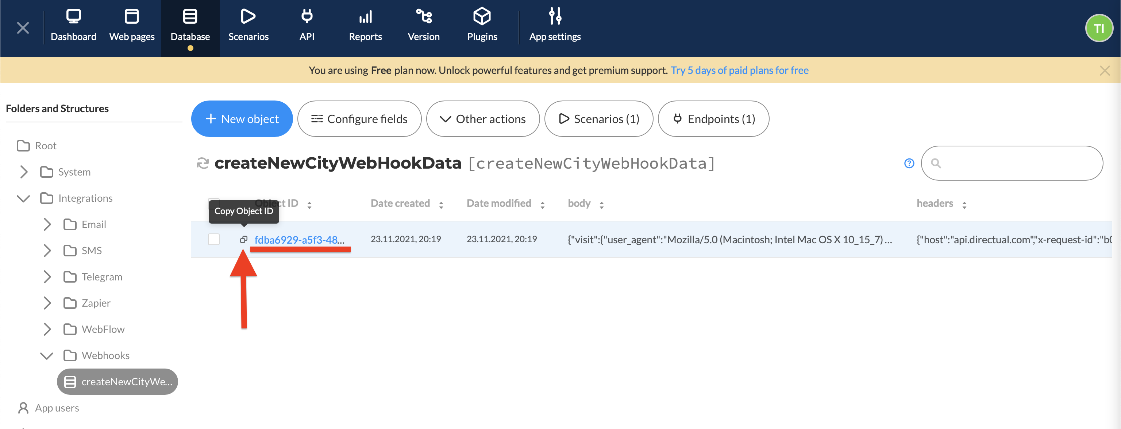Open Endpoints (1) for this structure
This screenshot has height=429, width=1121.
(713, 119)
